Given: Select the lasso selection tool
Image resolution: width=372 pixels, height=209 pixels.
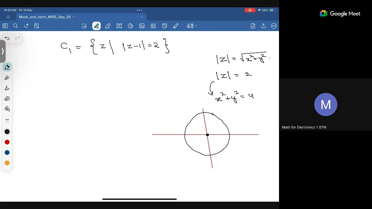Looking at the screenshot, I should click(84, 26).
